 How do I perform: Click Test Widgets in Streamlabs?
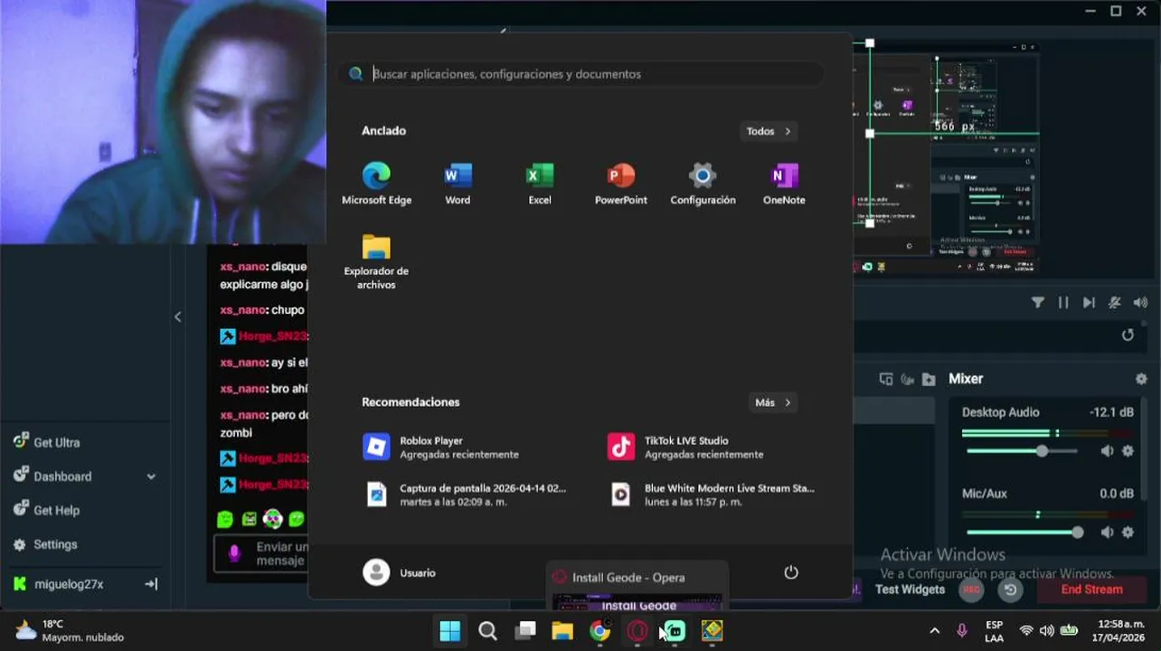[x=910, y=590]
